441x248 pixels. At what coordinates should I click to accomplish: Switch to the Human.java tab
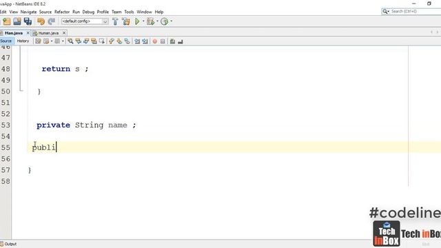(x=48, y=33)
